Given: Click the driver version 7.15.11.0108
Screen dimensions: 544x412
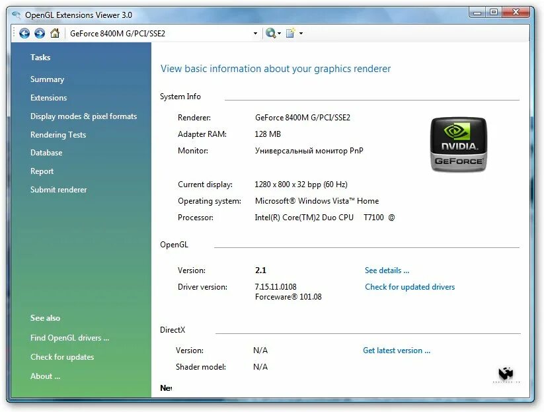Looking at the screenshot, I should coord(276,287).
